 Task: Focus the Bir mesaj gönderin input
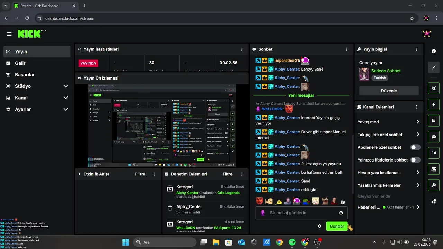click(301, 213)
